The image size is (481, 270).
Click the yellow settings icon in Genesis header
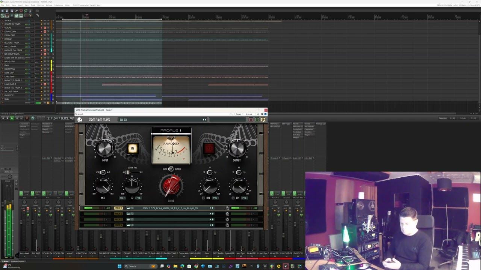[x=263, y=120]
